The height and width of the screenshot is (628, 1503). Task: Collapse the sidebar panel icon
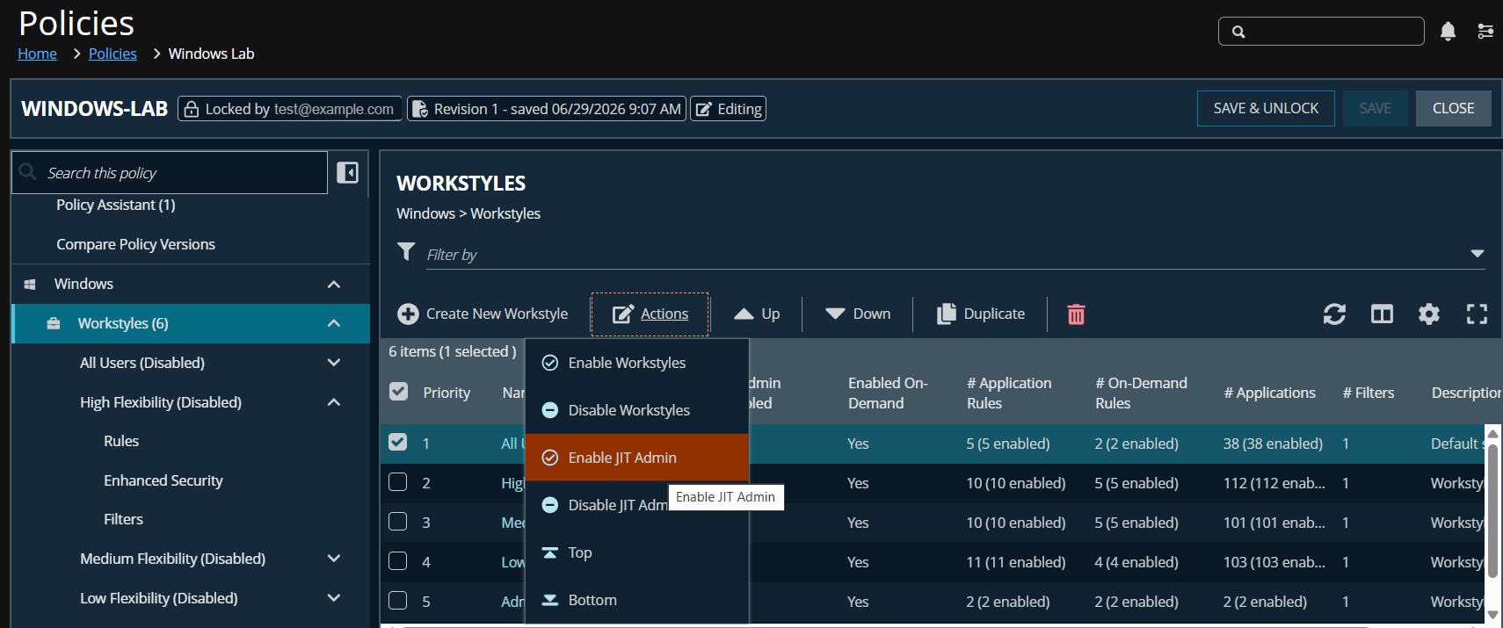pos(348,172)
